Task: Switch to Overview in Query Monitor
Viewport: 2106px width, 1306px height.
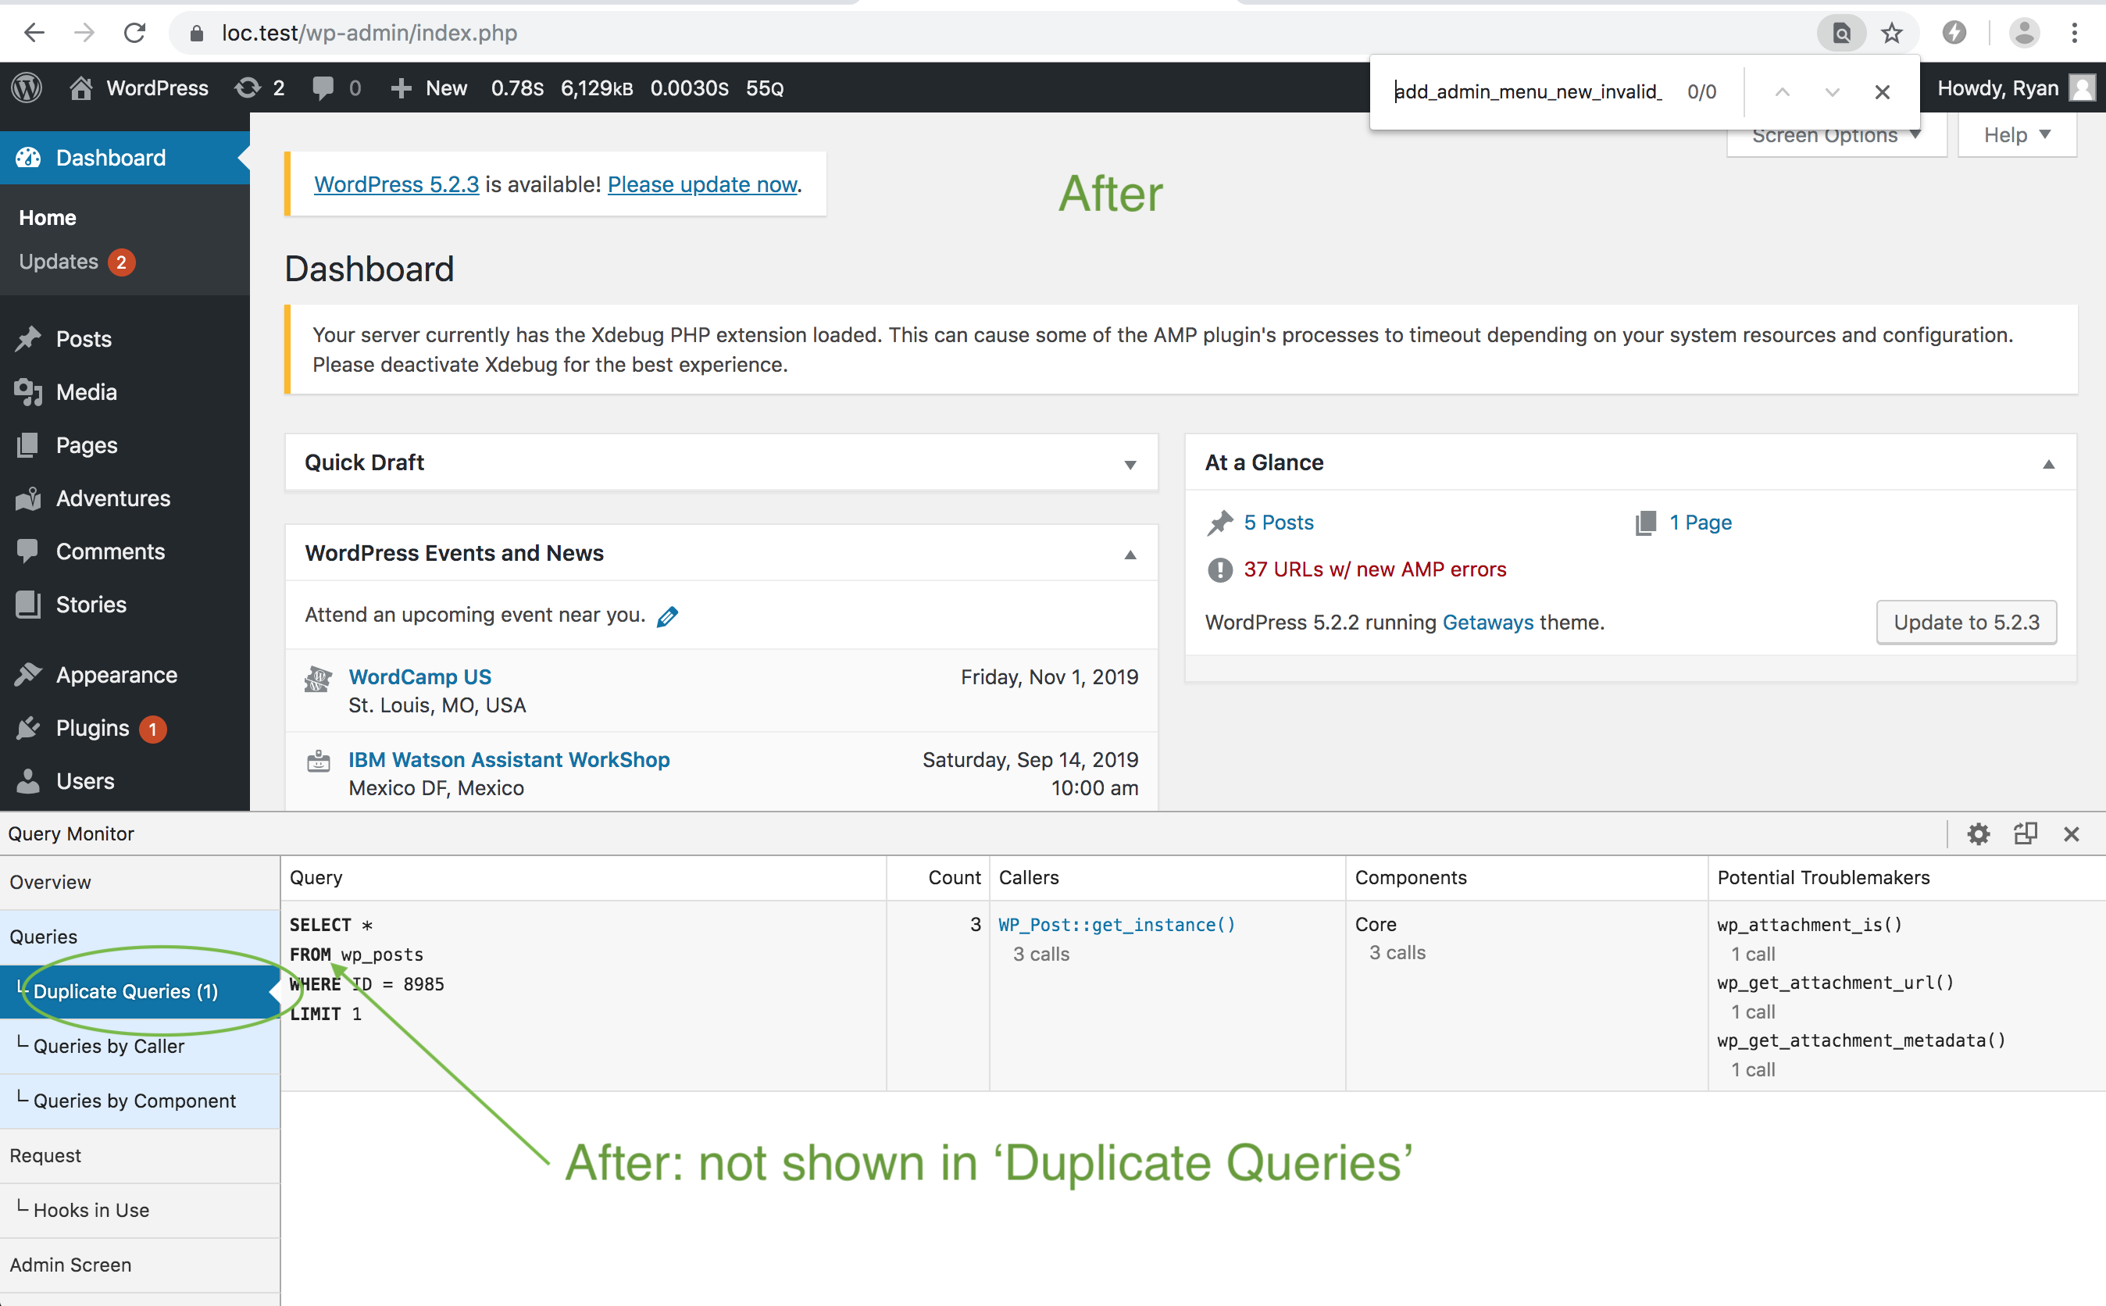Action: [x=140, y=882]
